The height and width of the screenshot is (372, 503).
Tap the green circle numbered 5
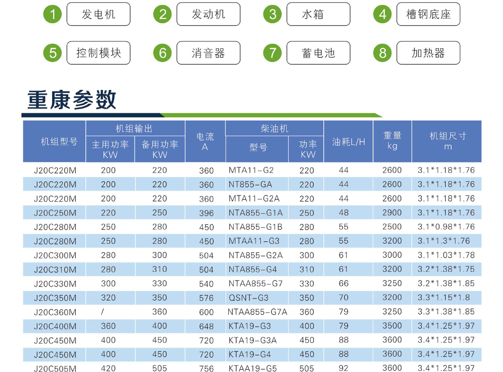click(53, 53)
